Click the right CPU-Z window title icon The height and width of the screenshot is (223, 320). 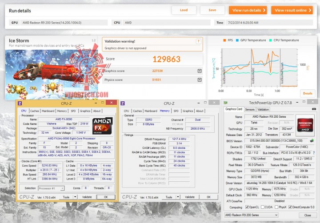(123, 103)
